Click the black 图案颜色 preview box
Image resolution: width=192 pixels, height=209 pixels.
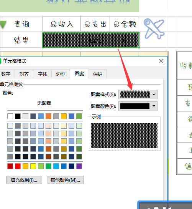(135, 106)
